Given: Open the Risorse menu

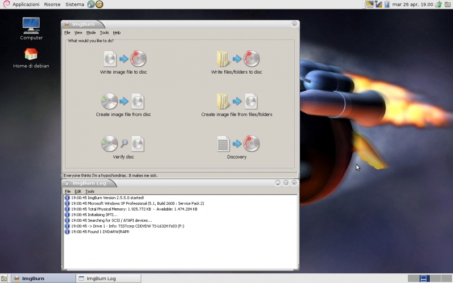Looking at the screenshot, I should tap(52, 5).
